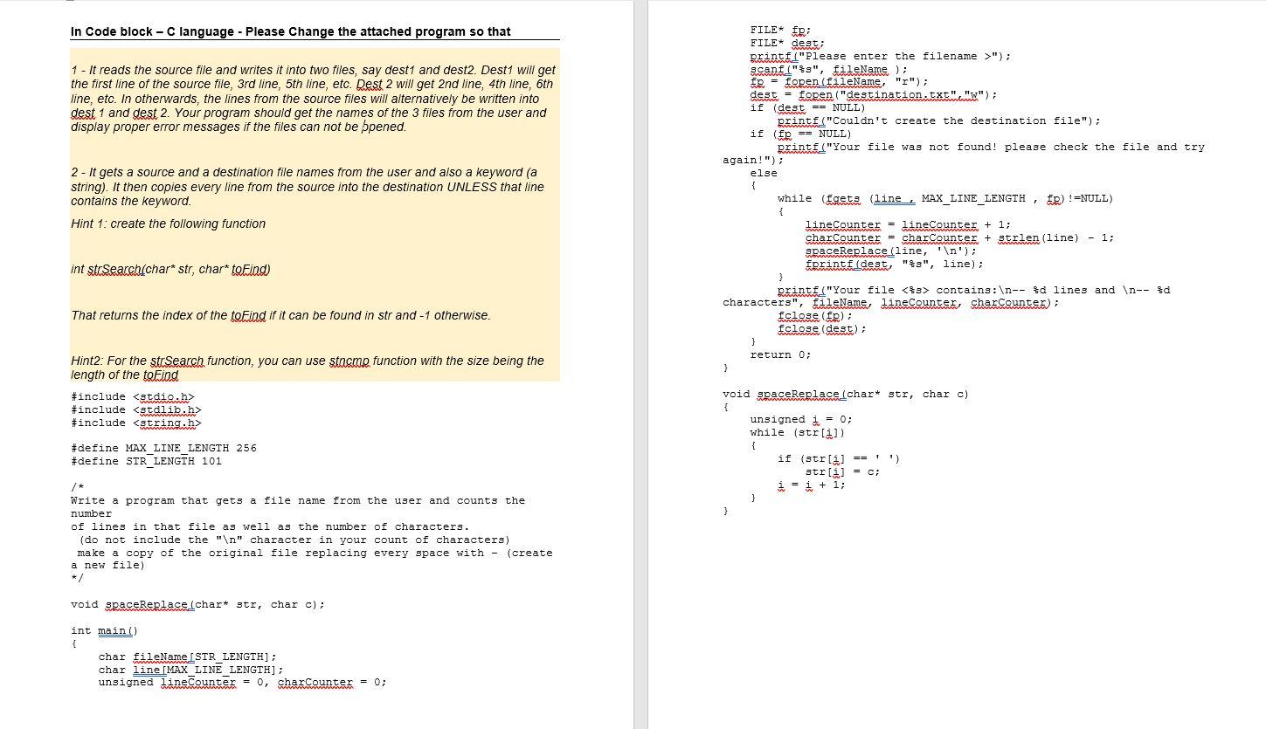Click 'Hint 1: create the following function'

[169, 224]
